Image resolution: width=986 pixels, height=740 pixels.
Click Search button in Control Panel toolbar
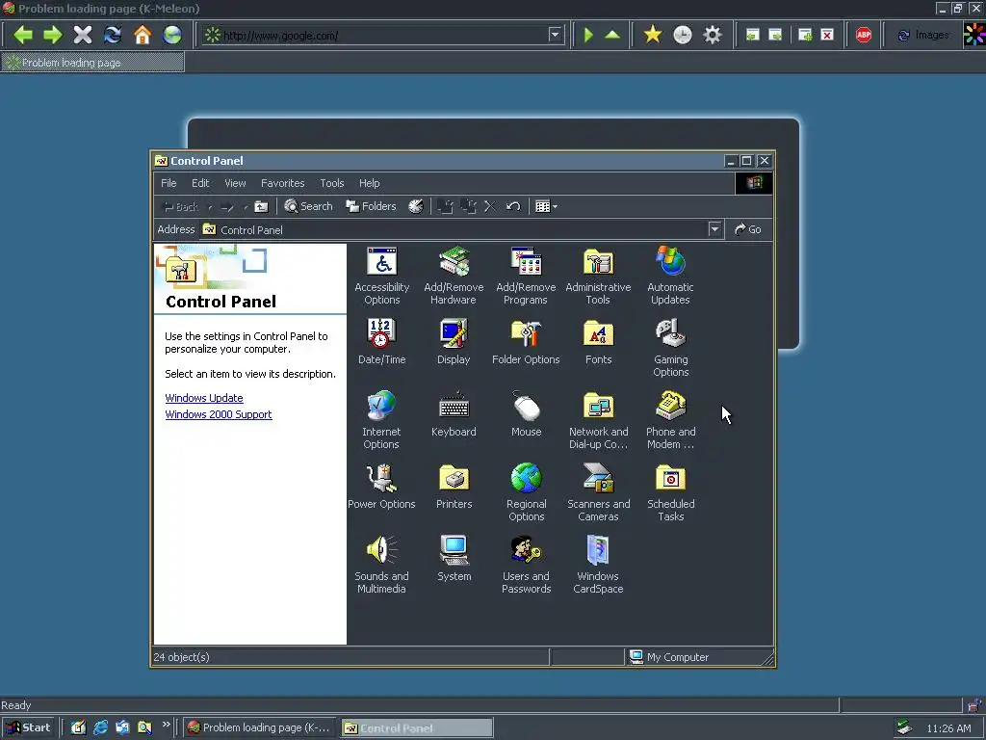click(x=308, y=206)
